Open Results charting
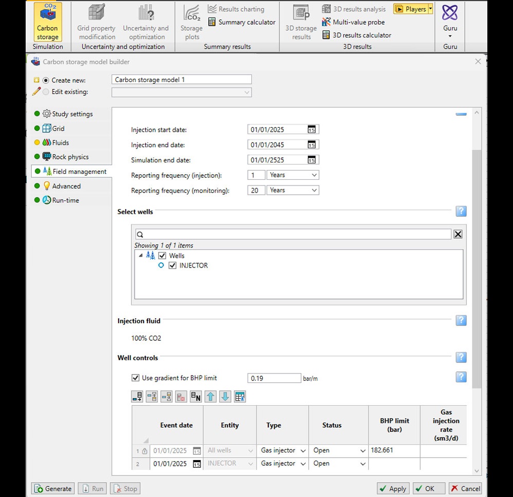Viewport: 513px width, 497px height. pyautogui.click(x=236, y=9)
